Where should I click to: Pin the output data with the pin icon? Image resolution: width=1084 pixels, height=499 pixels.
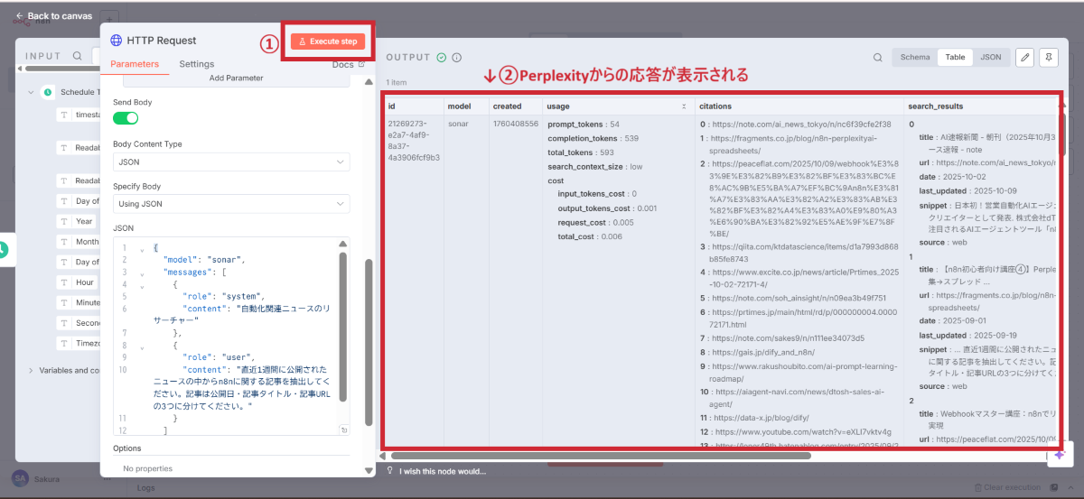(x=1048, y=57)
